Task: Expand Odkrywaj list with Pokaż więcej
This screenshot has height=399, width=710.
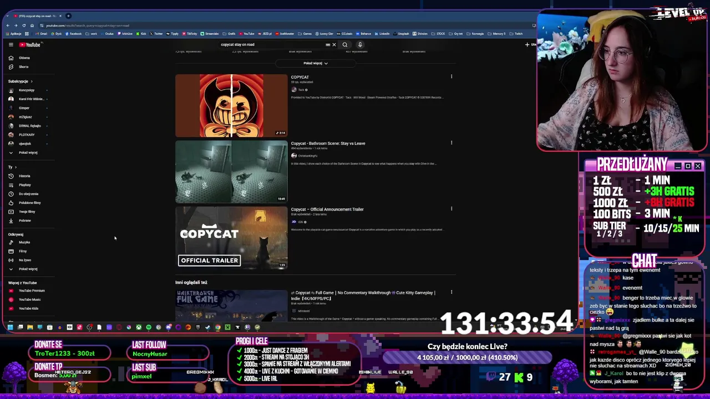Action: click(28, 269)
